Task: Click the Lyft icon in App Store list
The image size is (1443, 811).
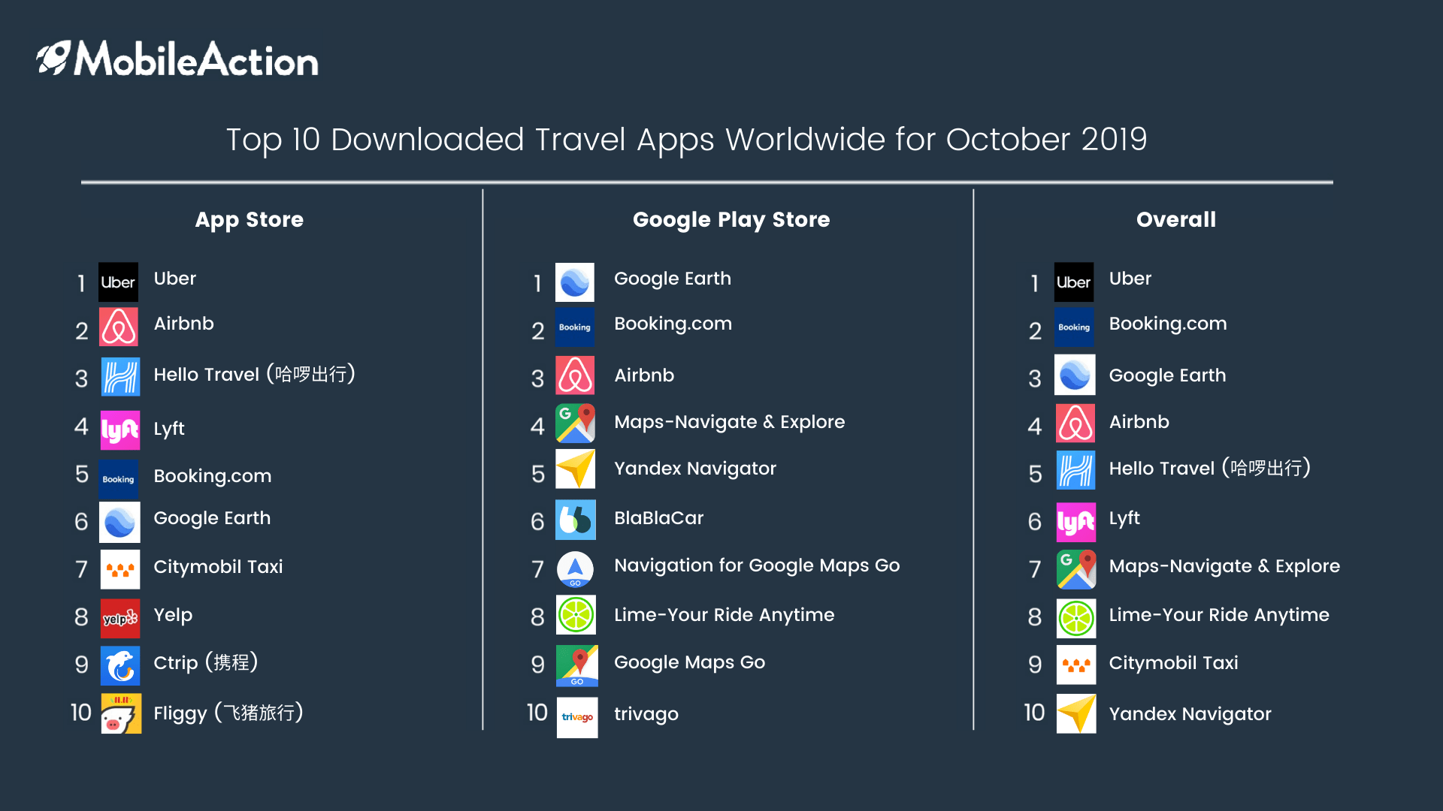Action: (x=120, y=430)
